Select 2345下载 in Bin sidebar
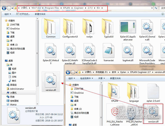165x126 pixels. (x=13, y=25)
